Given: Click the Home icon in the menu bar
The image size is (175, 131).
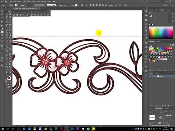Looking at the screenshot, I should click(5, 2).
